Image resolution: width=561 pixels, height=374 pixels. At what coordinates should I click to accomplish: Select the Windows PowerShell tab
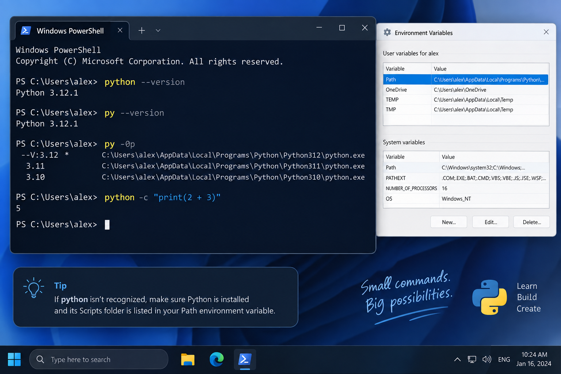click(x=72, y=31)
